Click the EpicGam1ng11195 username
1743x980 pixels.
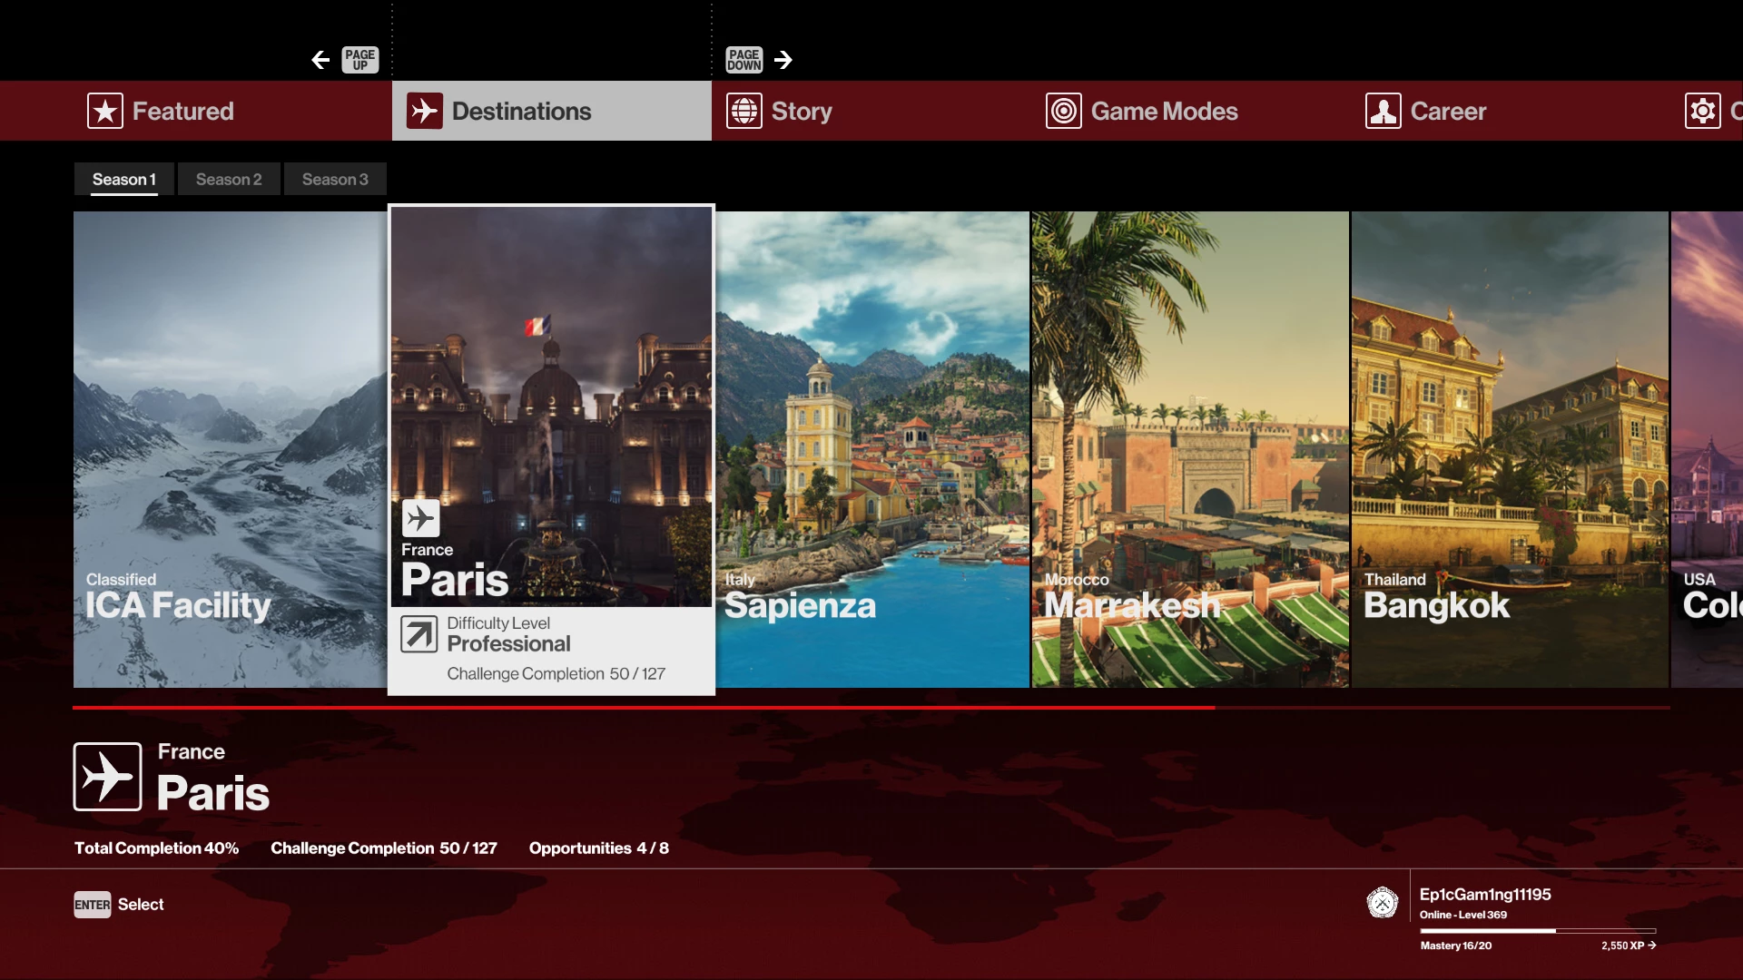(x=1485, y=895)
